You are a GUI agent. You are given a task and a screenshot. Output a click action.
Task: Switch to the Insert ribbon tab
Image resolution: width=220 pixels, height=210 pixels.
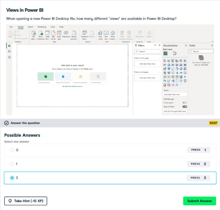(x=30, y=27)
